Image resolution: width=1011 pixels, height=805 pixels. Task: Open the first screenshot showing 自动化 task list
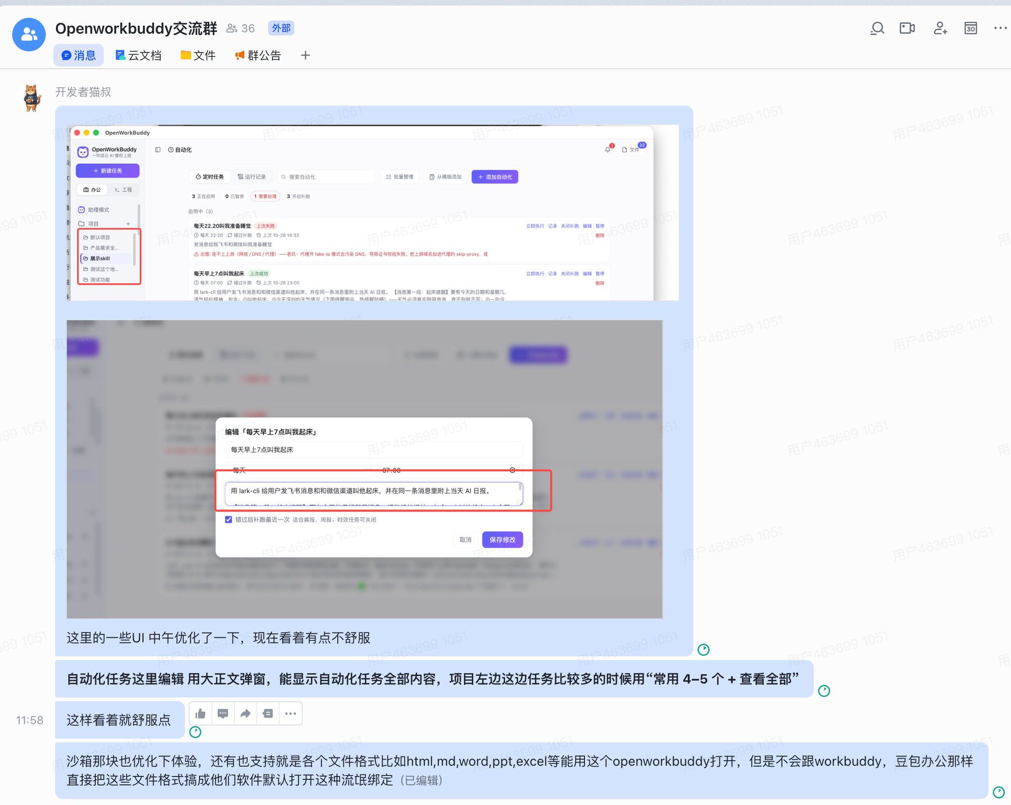[373, 212]
